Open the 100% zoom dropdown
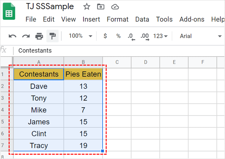Viewport: 225px width, 159px height. click(80, 36)
